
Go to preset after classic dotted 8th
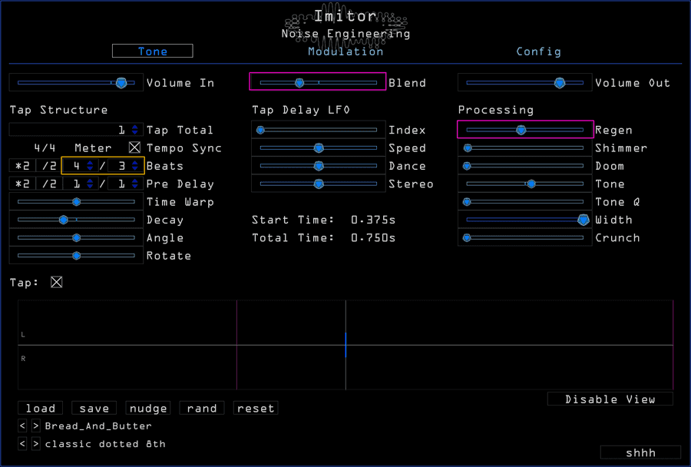click(36, 443)
